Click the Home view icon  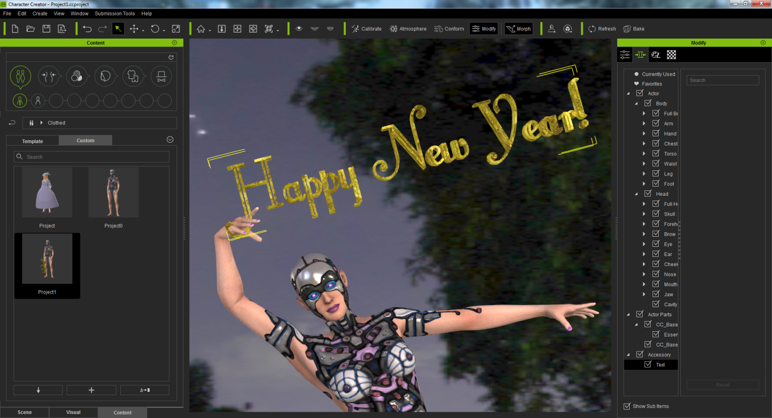coord(201,29)
